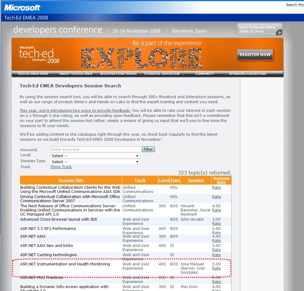Click speaker cell "Vincent Bannster, Oscar Newkerk"
The image size is (304, 291).
click(x=196, y=210)
